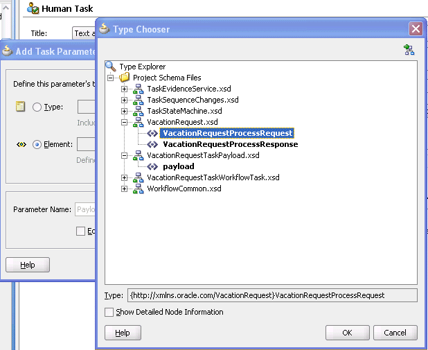Select the Element radio button
This screenshot has height=350, width=428.
37,144
